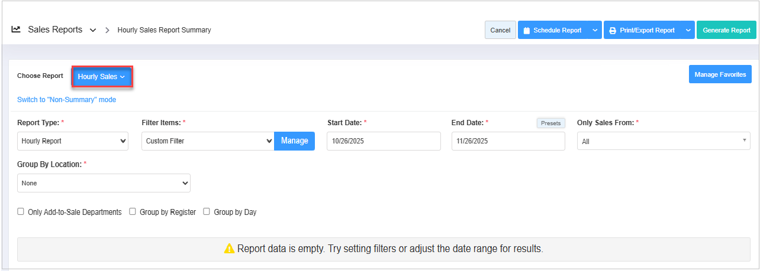Viewport: 760px width, 271px height.
Task: Open the Schedule Report dropdown arrow
Action: pyautogui.click(x=595, y=30)
